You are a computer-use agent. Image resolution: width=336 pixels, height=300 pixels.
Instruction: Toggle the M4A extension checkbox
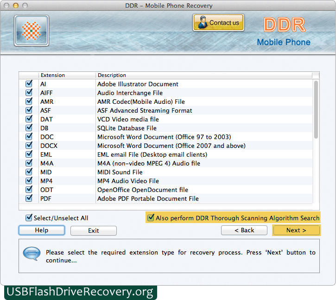coord(29,163)
